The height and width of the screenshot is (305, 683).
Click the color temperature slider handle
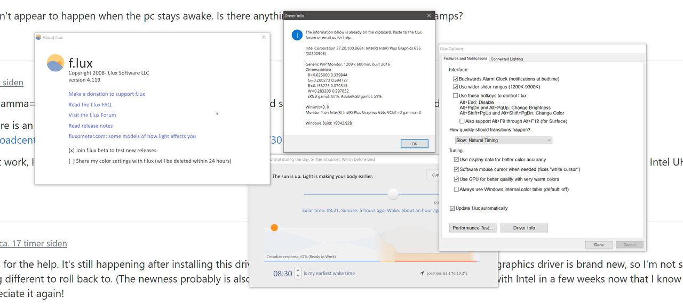[393, 194]
